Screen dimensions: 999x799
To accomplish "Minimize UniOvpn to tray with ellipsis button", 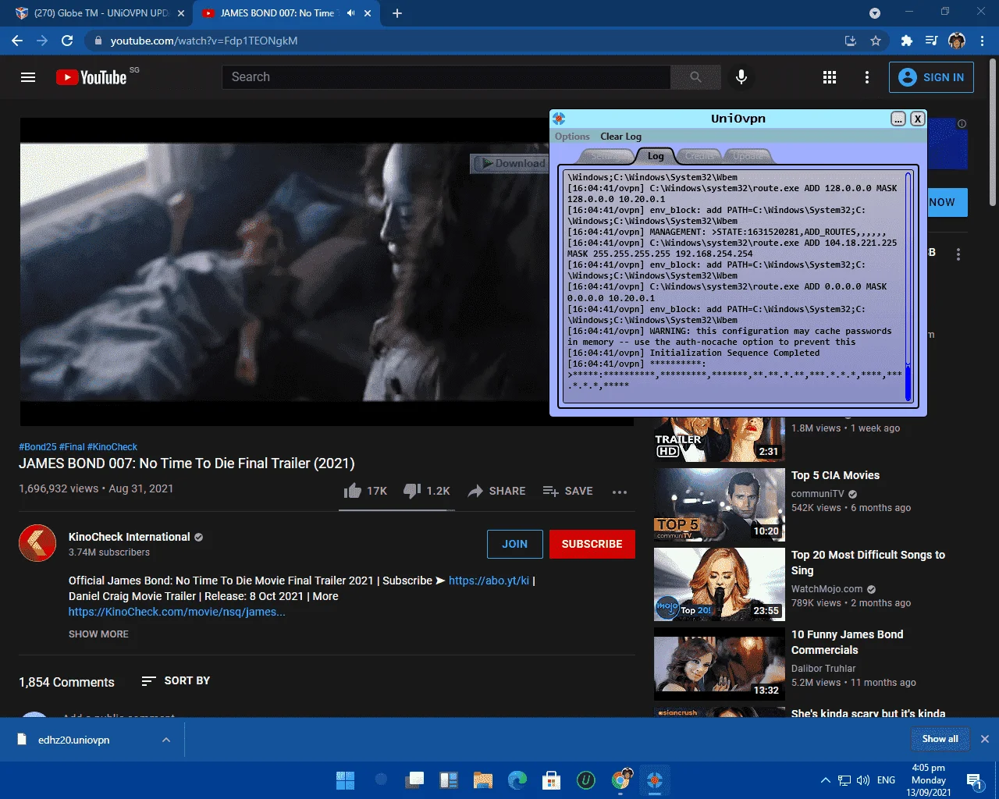I will tap(898, 119).
